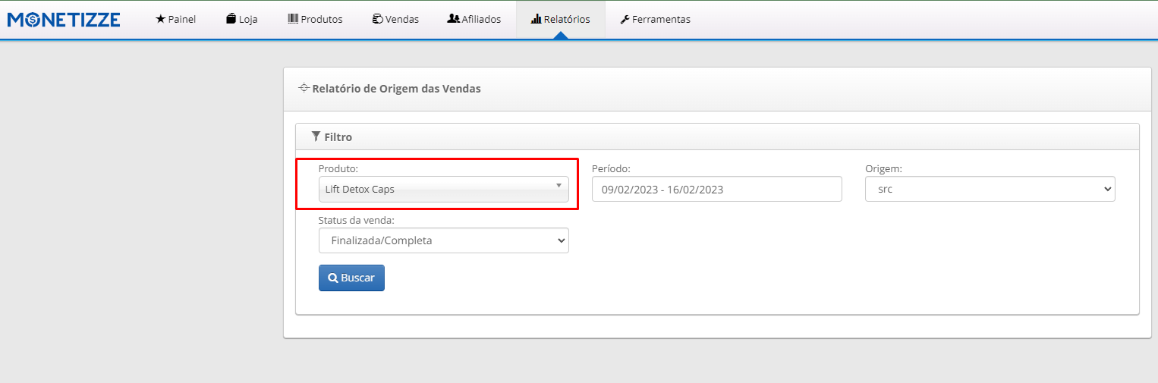Image resolution: width=1158 pixels, height=383 pixels.
Task: Click the Produto label
Action: click(x=338, y=168)
